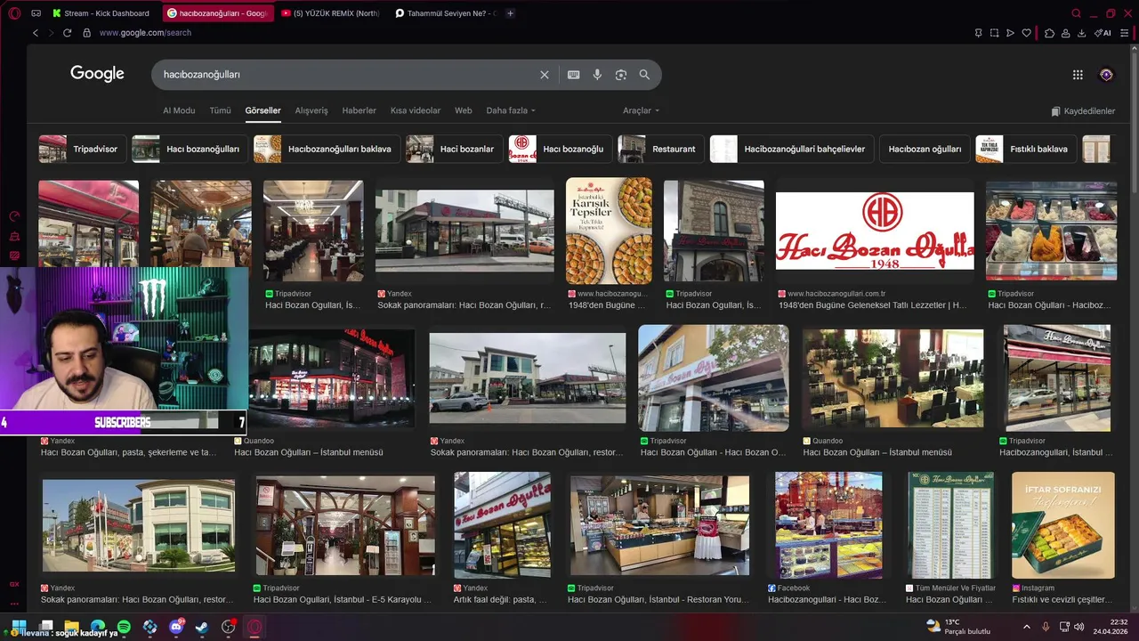Open Artık faal değil: pasta link
The height and width of the screenshot is (641, 1139).
coord(500,600)
